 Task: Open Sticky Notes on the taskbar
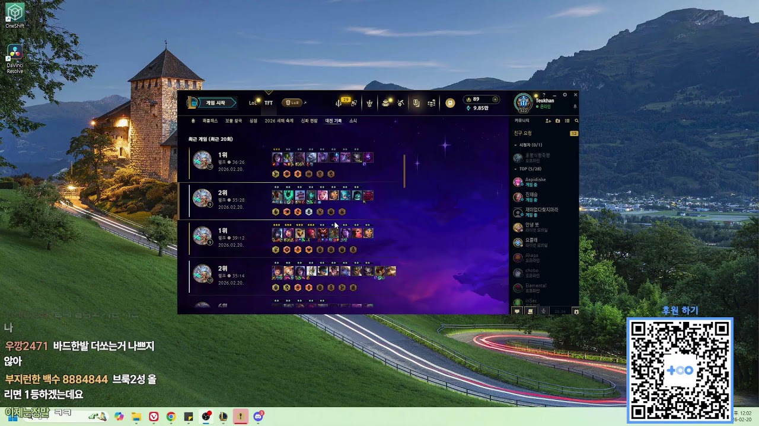coord(189,417)
